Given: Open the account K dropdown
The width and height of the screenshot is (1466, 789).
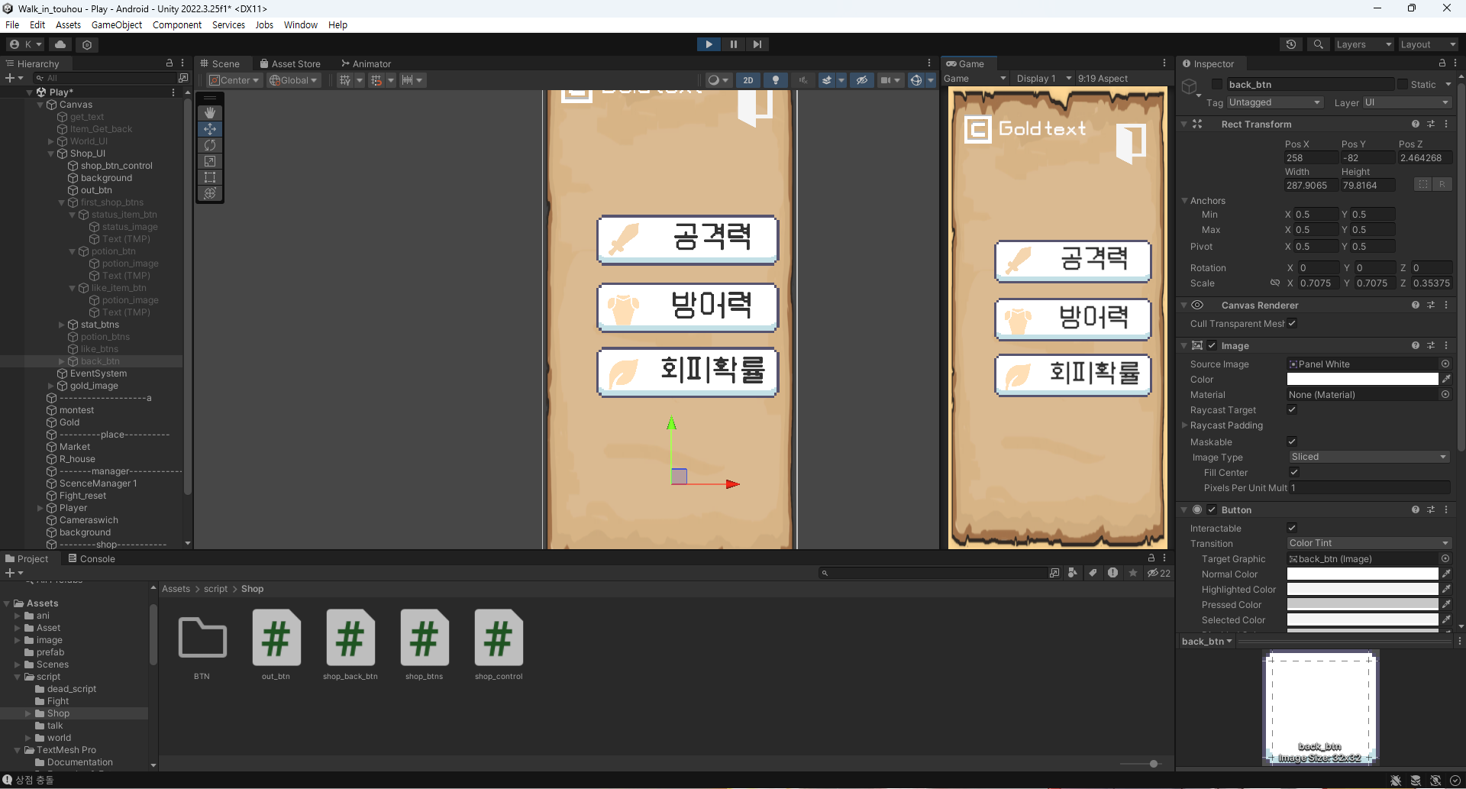Looking at the screenshot, I should click(x=26, y=44).
